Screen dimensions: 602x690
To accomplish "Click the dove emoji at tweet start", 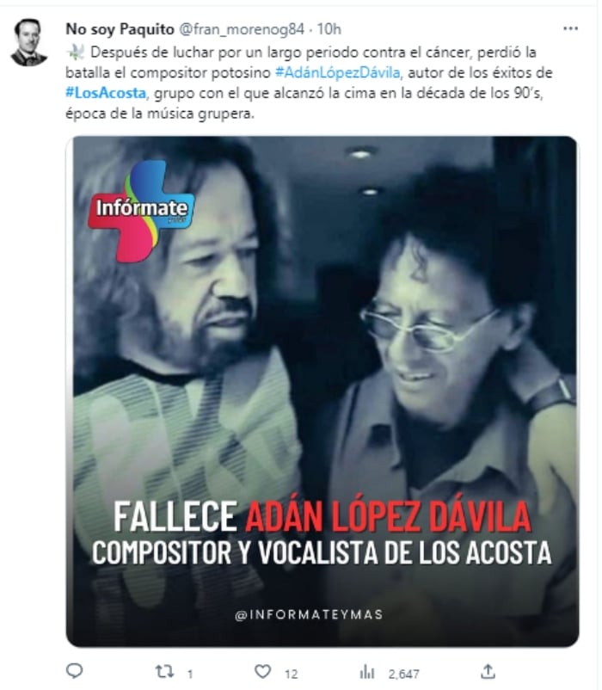I will pos(75,52).
